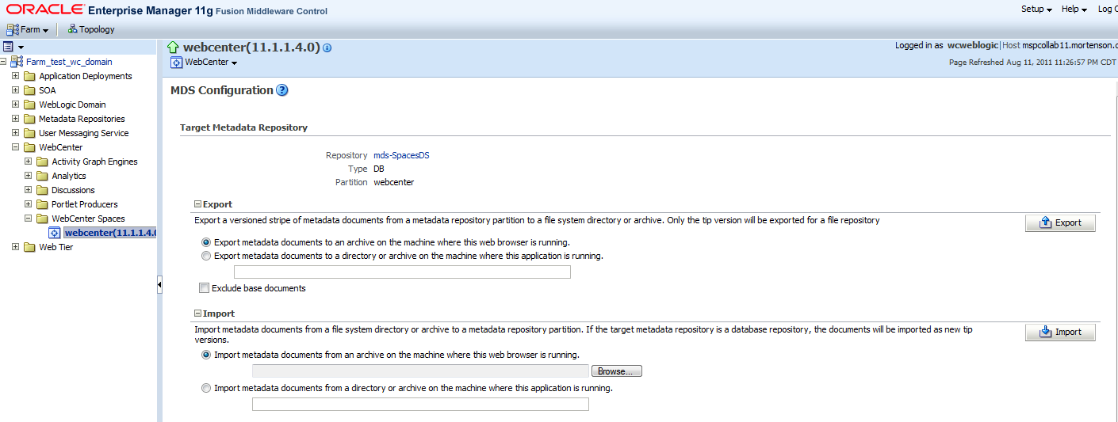Screen dimensions: 1118x422
Task: Select import from archive on browser machine
Action: pyautogui.click(x=206, y=355)
